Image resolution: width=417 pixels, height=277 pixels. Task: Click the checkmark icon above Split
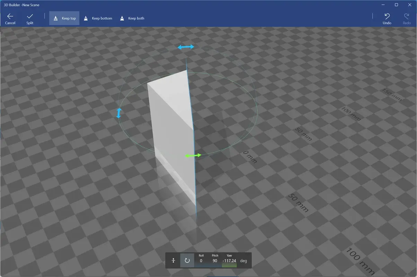(30, 16)
